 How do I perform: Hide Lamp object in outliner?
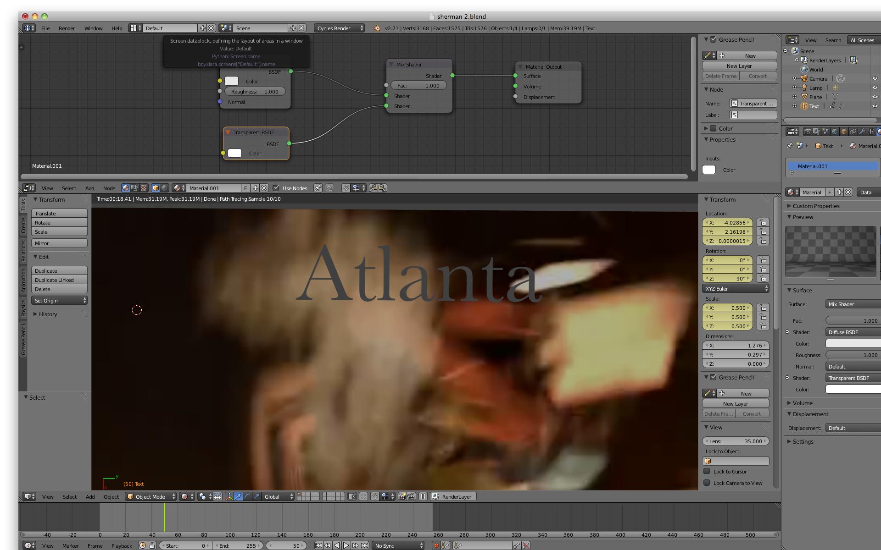(x=875, y=88)
